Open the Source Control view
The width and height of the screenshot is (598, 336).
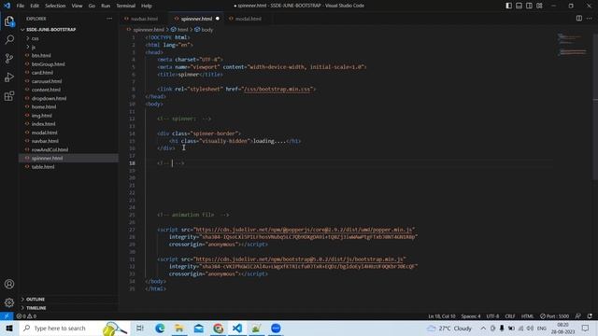point(9,58)
